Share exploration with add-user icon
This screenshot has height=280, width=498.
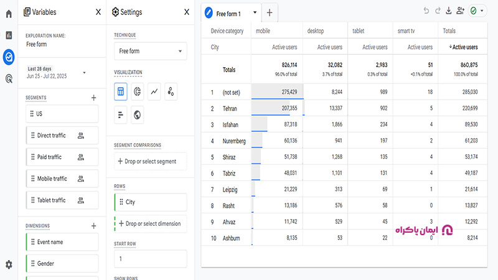click(x=460, y=11)
